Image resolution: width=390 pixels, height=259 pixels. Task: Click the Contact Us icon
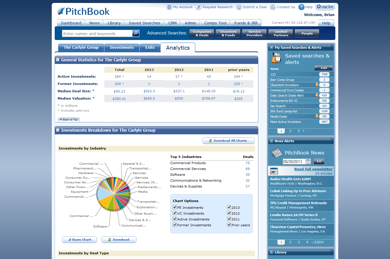click(273, 7)
